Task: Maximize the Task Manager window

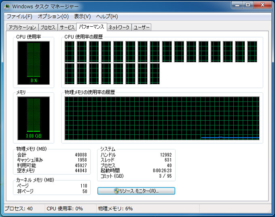Action: 248,5
